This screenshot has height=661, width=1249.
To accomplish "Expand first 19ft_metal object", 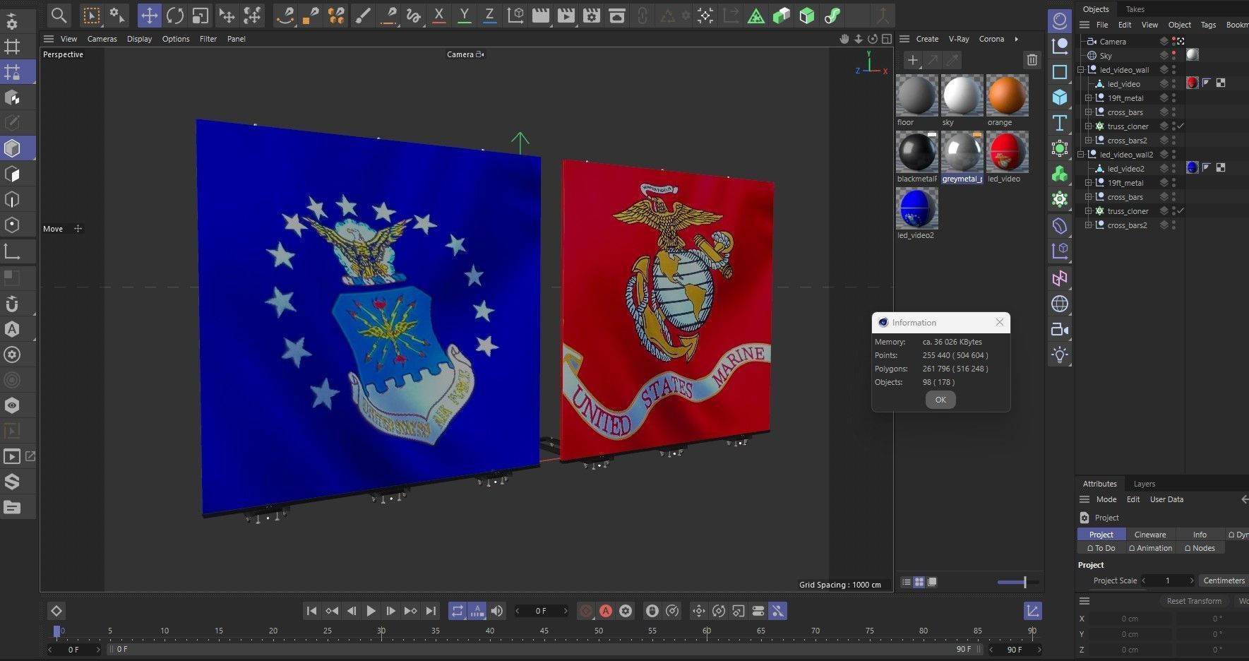I will (1088, 98).
